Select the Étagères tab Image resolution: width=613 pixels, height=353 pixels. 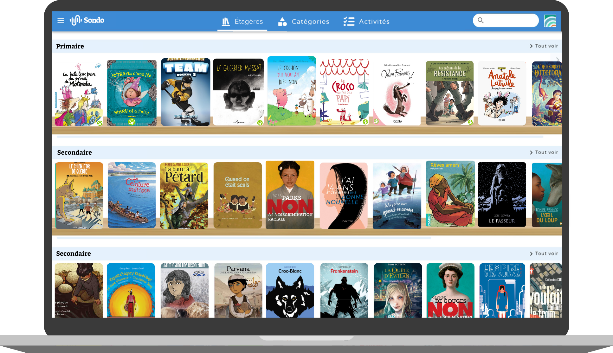242,22
